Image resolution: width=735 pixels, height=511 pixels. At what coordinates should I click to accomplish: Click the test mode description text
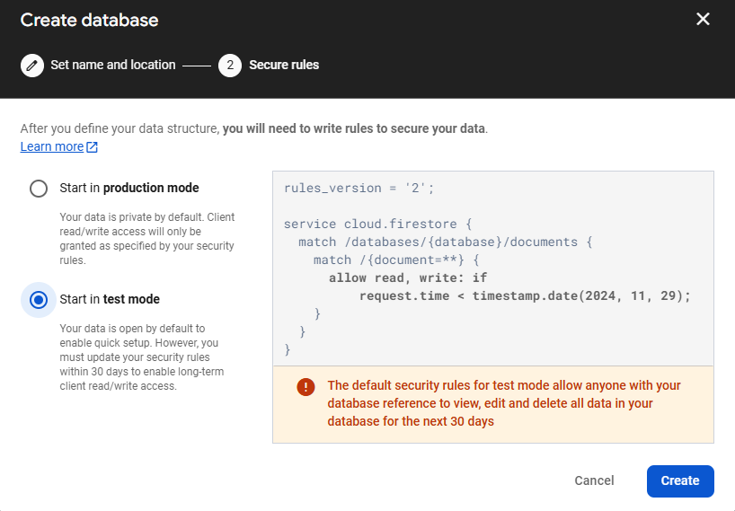142,357
